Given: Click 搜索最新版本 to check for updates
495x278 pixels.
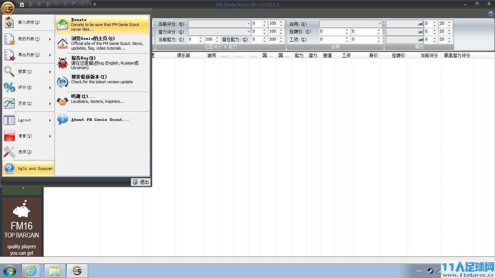Looking at the screenshot, I should pyautogui.click(x=102, y=81).
